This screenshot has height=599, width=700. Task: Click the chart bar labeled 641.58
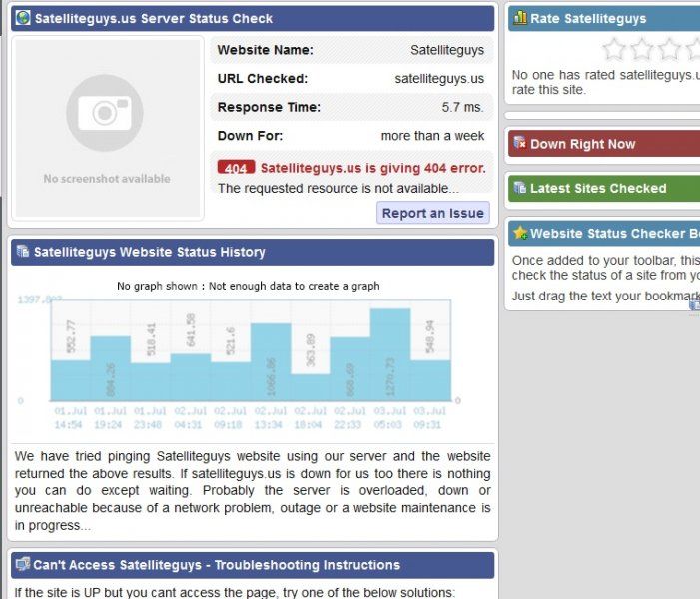tap(191, 377)
